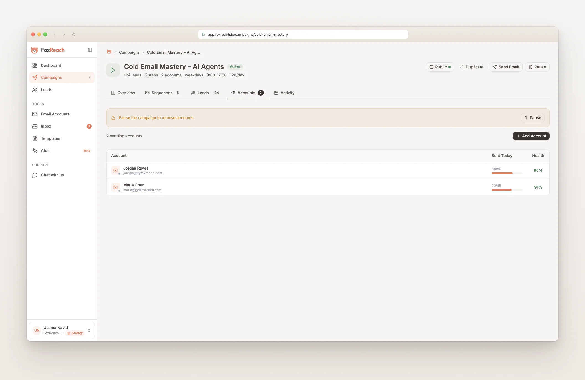The image size is (585, 380).
Task: Click the fox home breadcrumb icon
Action: pos(109,52)
